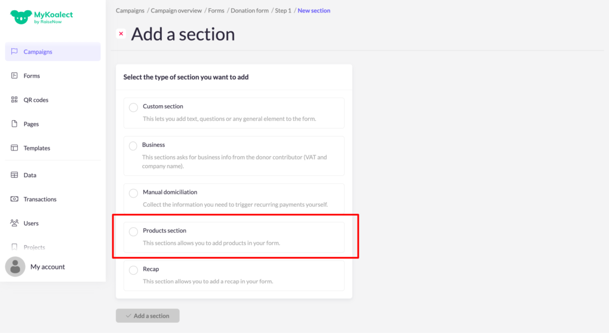Screen dimensions: 609x333
Task: Close the Add a section page
Action: click(121, 34)
